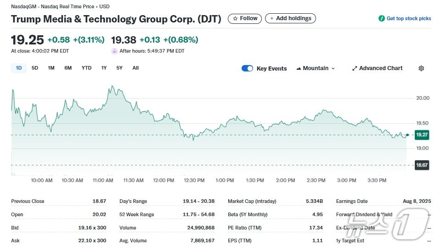
Task: Click the Mountain chart type icon
Action: [299, 68]
